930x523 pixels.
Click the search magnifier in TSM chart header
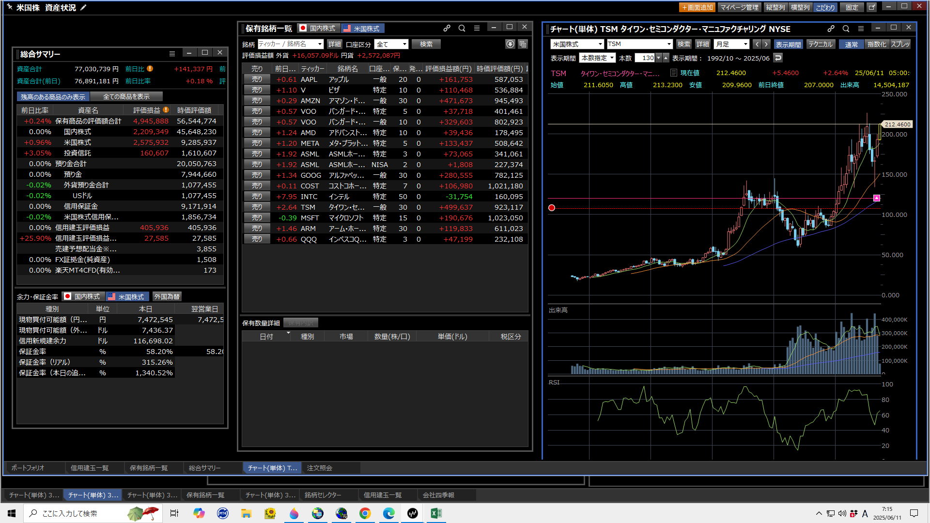tap(846, 29)
